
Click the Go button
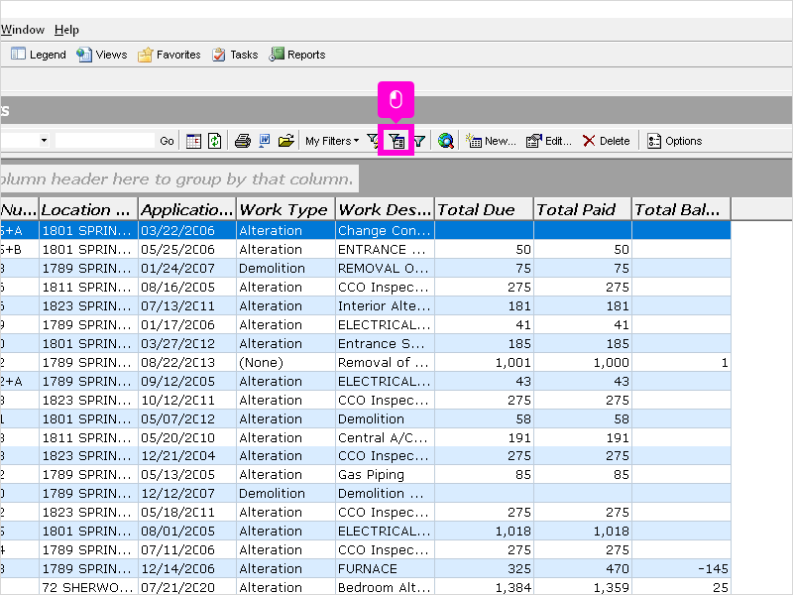click(167, 141)
